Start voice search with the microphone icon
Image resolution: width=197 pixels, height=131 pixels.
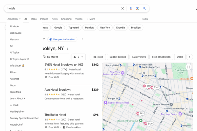[x=131, y=9]
